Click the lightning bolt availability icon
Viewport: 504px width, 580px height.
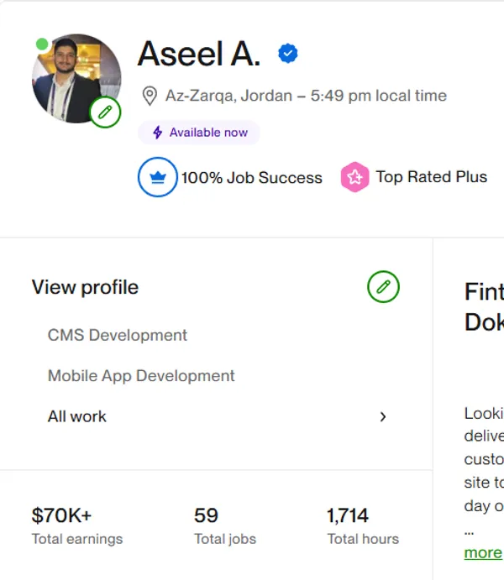pyautogui.click(x=157, y=133)
